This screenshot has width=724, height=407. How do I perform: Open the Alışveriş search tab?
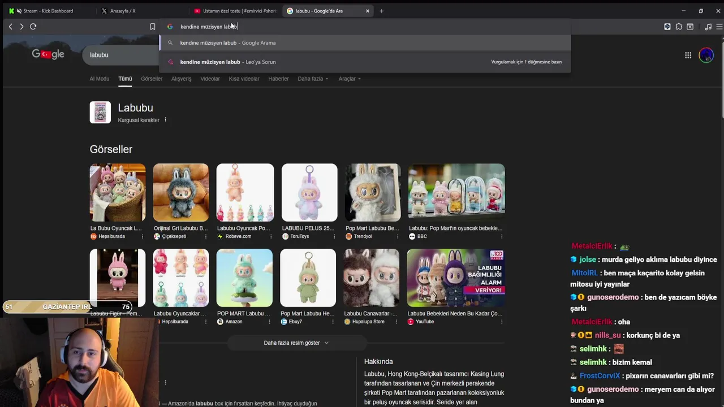(x=182, y=79)
